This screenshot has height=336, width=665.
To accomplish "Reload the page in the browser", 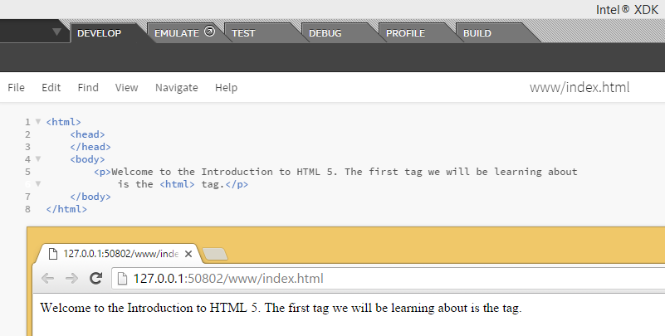I will coord(95,279).
